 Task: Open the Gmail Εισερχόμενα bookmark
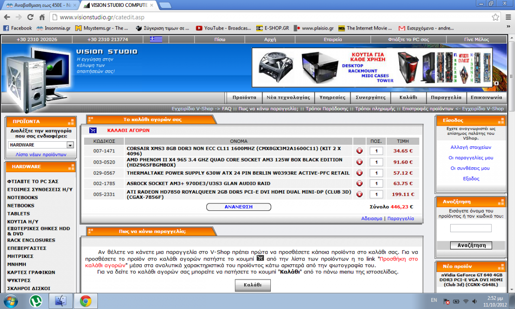pos(426,28)
